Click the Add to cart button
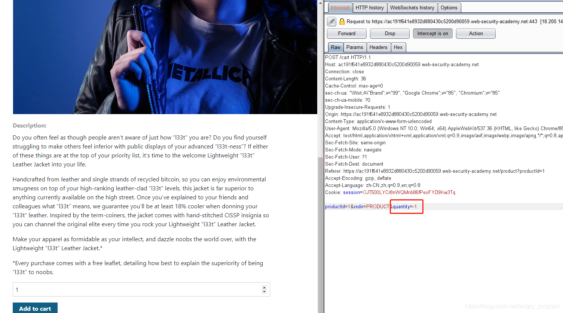 tap(35, 308)
